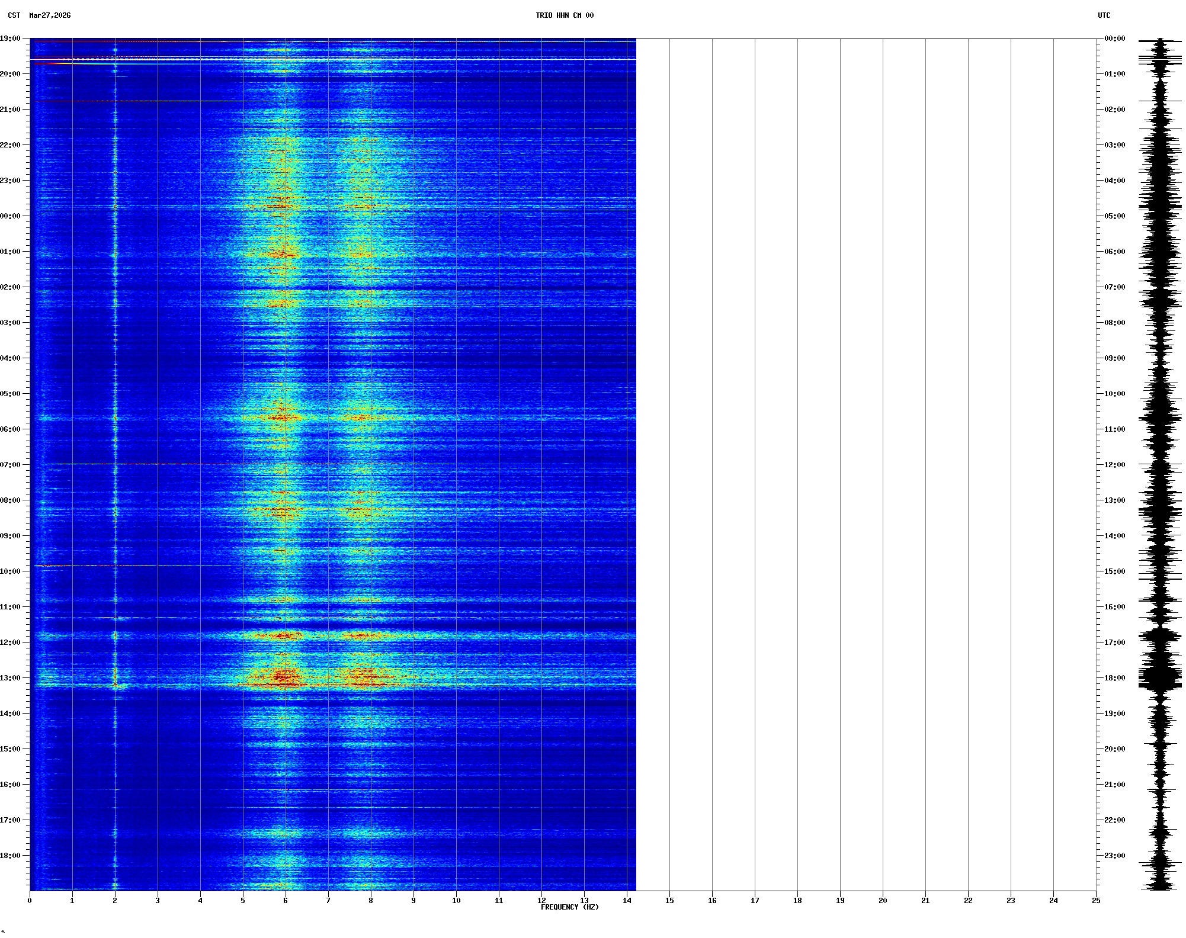The height and width of the screenshot is (938, 1186).
Task: Click the CST timezone label
Action: click(x=14, y=15)
